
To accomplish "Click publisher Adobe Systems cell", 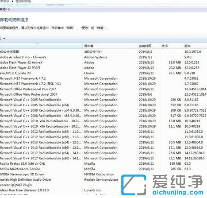I will [96, 57].
